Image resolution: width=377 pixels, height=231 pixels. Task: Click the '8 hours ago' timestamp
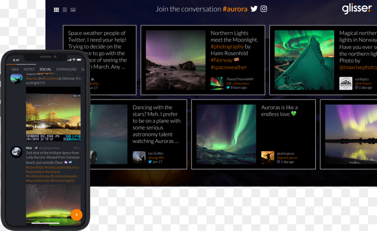pyautogui.click(x=238, y=87)
